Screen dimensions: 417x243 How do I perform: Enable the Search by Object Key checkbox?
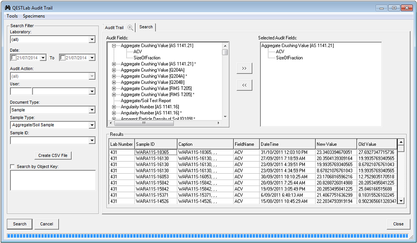pyautogui.click(x=13, y=166)
